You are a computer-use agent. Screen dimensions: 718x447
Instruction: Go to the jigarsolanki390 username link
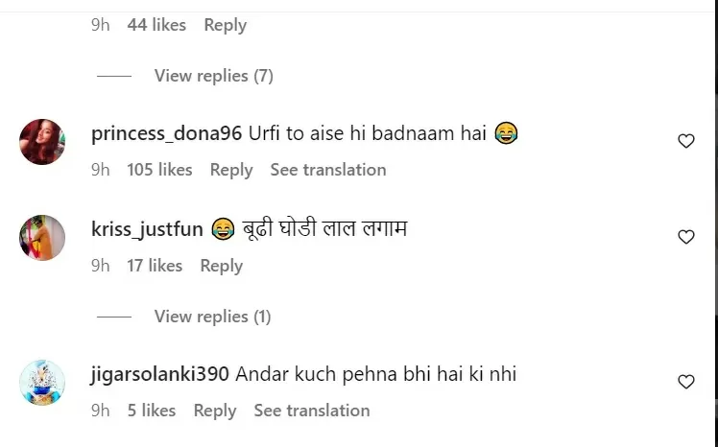pos(159,374)
